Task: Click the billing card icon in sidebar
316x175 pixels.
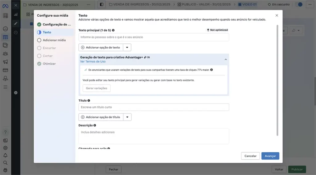Action: coord(5,70)
